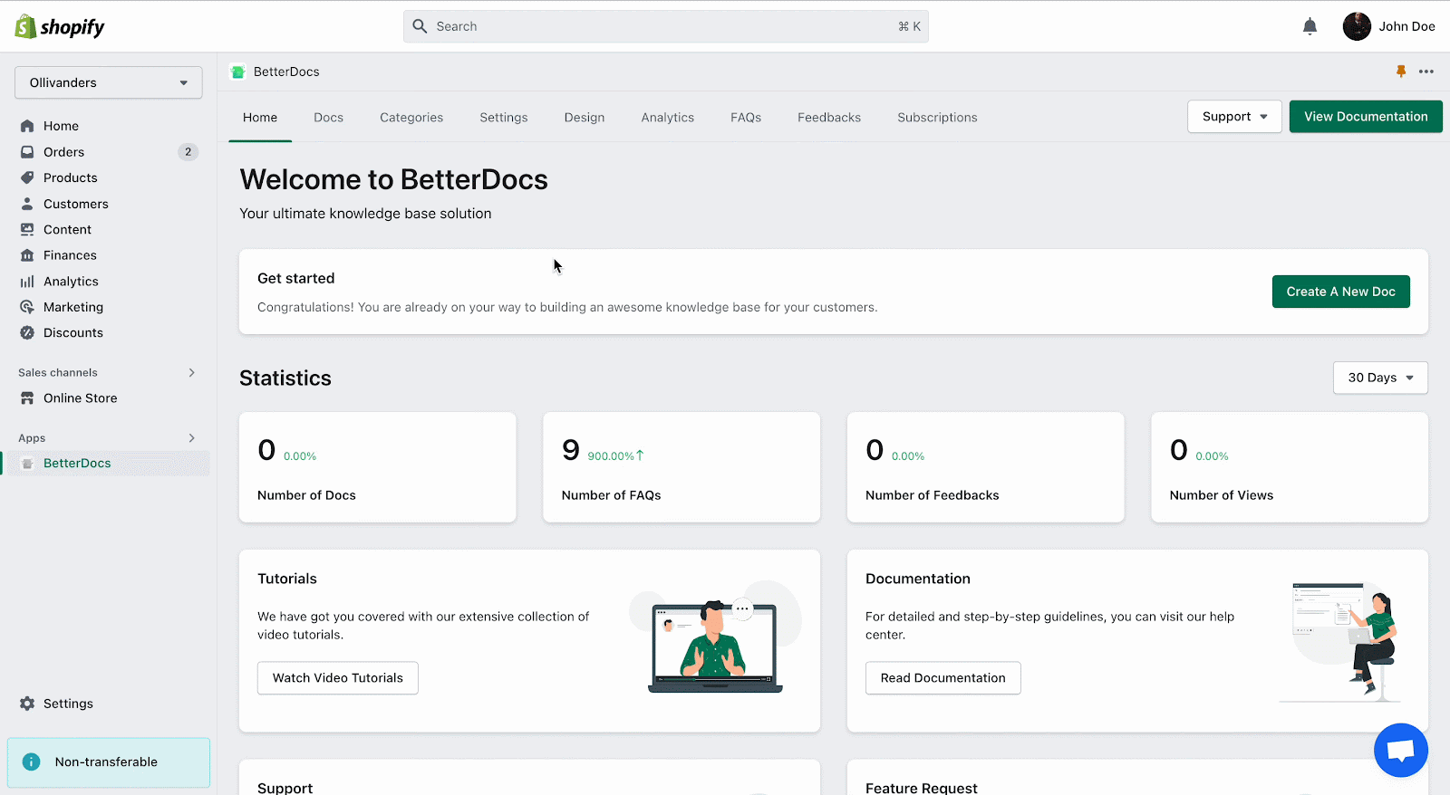
Task: Click the Content icon in sidebar
Action: click(27, 229)
